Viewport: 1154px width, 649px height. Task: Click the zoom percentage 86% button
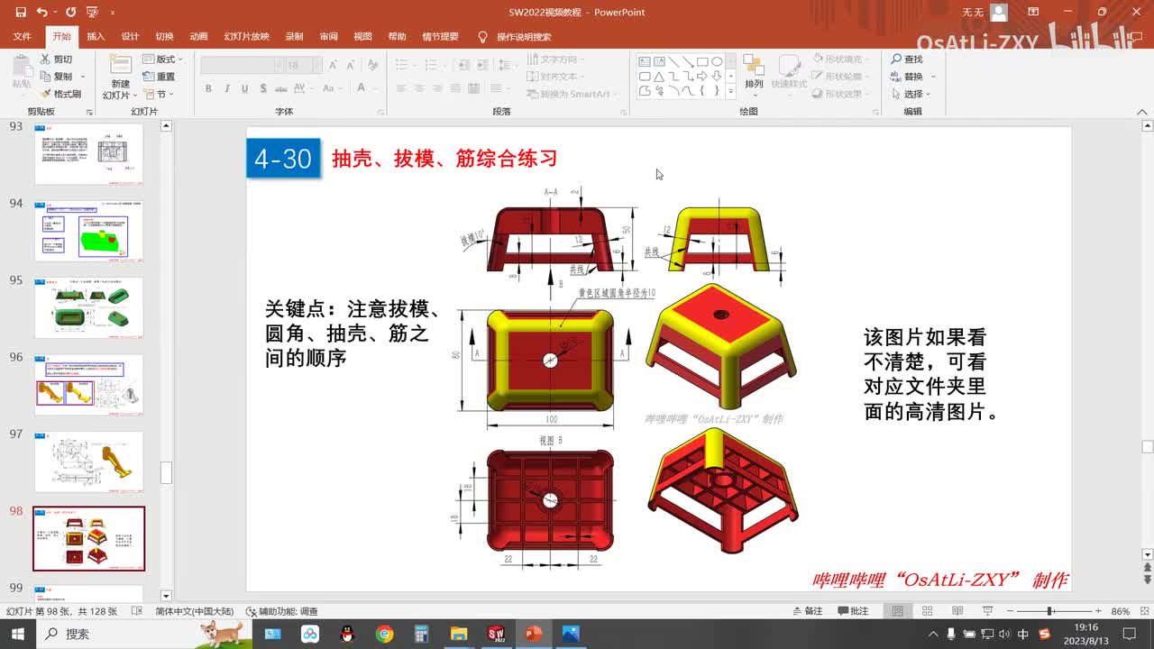coord(1121,611)
